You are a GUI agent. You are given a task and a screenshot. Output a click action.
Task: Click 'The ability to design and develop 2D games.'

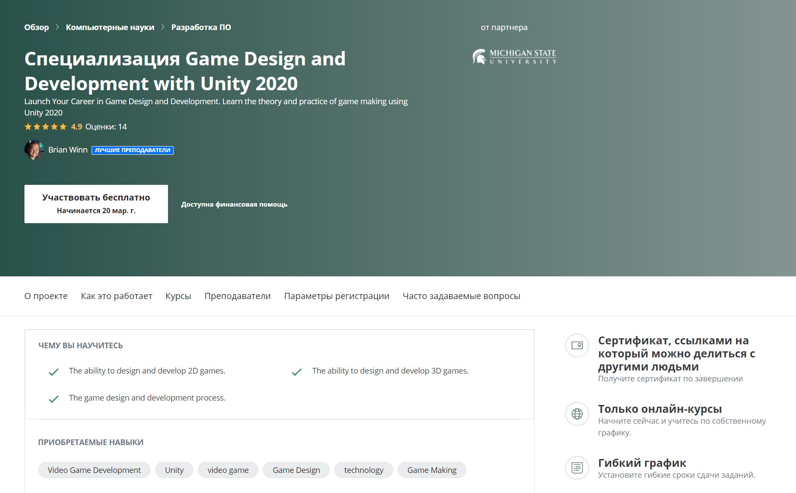[x=147, y=371]
